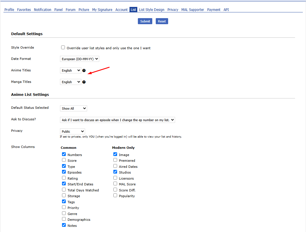Open the Manga Titles language dropdown
The width and height of the screenshot is (306, 232).
(x=71, y=82)
